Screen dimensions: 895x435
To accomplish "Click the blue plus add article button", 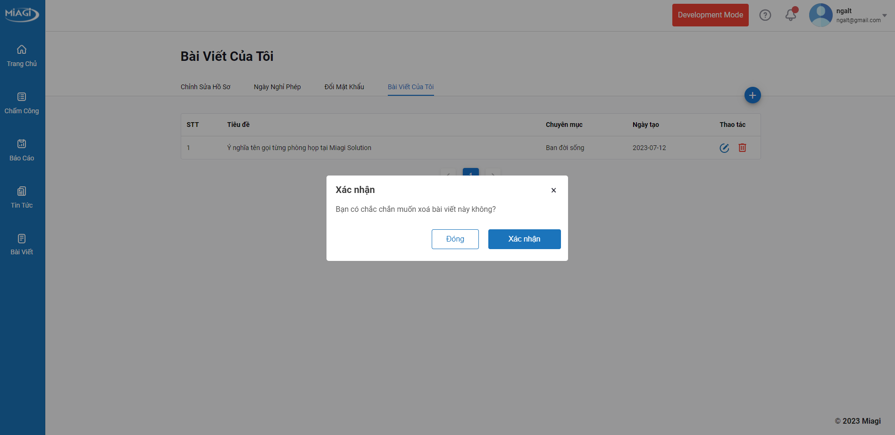I will 753,95.
